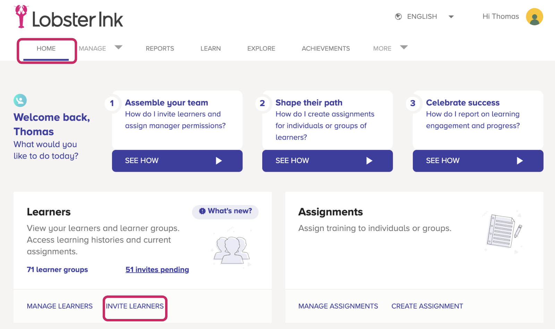Click the assignment document illustration

click(x=502, y=230)
